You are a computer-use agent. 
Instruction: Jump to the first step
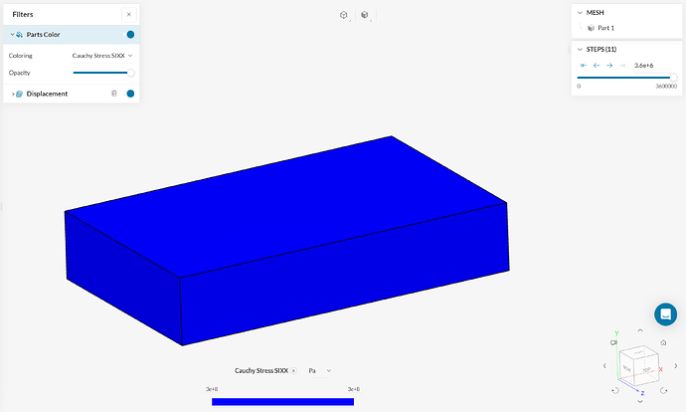[584, 66]
